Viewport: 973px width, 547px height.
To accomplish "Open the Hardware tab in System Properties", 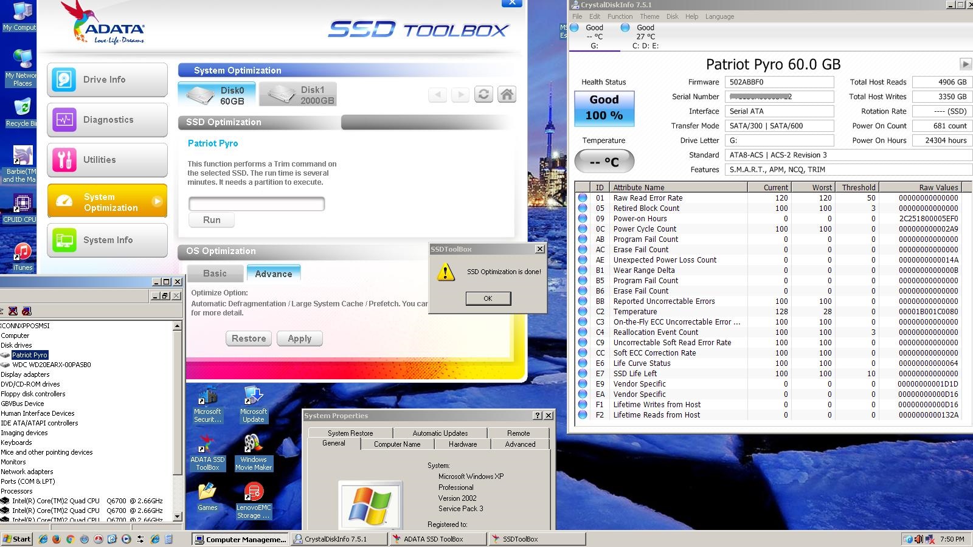I will [463, 444].
